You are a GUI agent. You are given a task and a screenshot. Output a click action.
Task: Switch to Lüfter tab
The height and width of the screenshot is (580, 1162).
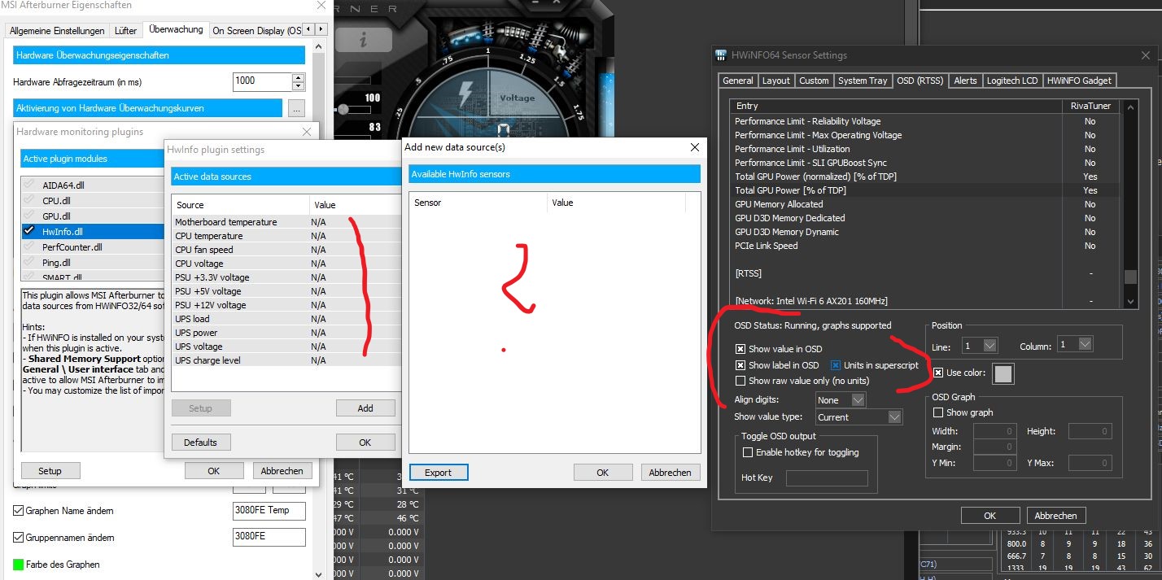[x=126, y=31]
